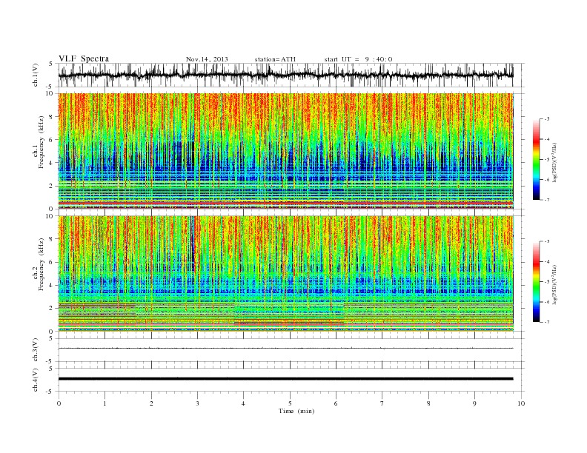Click the time axis tick label '4'
587x453 pixels.
[x=243, y=403]
